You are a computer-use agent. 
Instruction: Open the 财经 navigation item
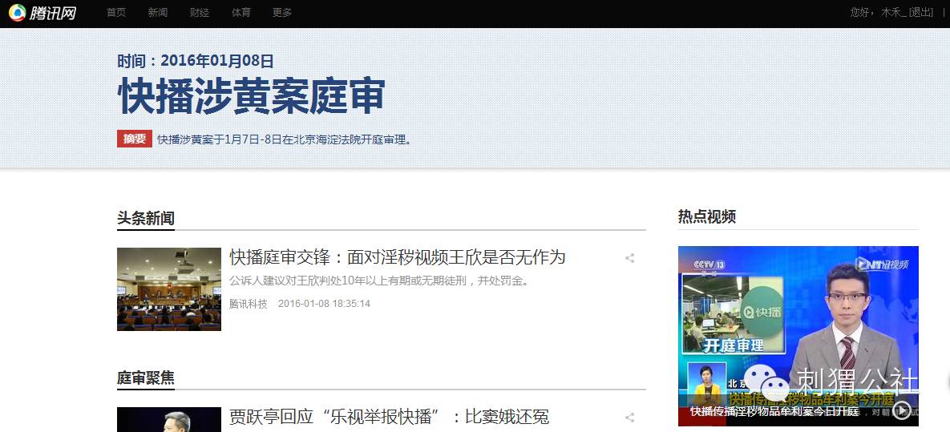click(x=200, y=13)
